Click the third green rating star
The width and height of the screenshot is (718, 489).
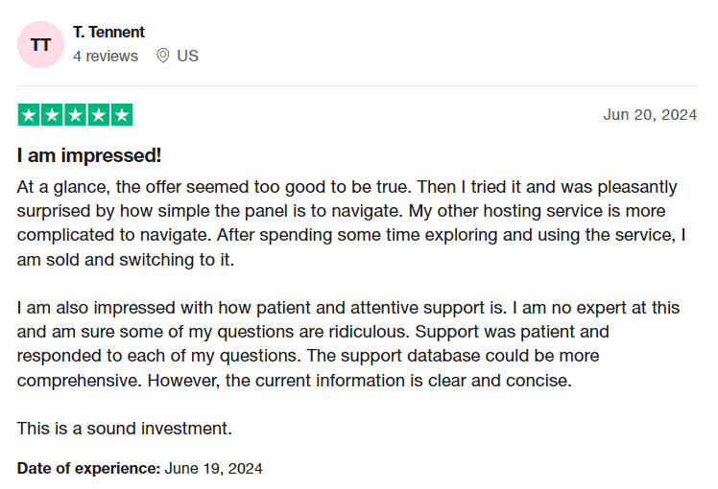tap(75, 116)
